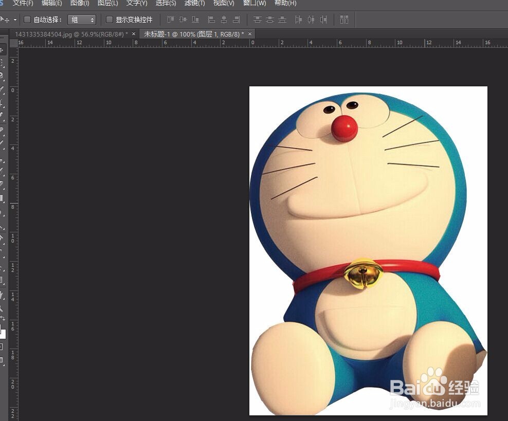This screenshot has height=421, width=508.
Task: Click the Distribute horizontal centers icon
Action: 311,20
